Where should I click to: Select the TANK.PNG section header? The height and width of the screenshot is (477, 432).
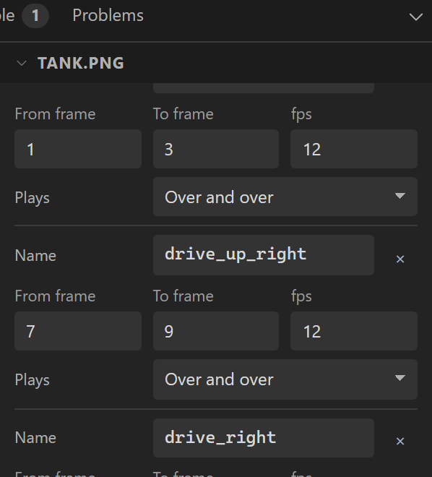click(216, 63)
